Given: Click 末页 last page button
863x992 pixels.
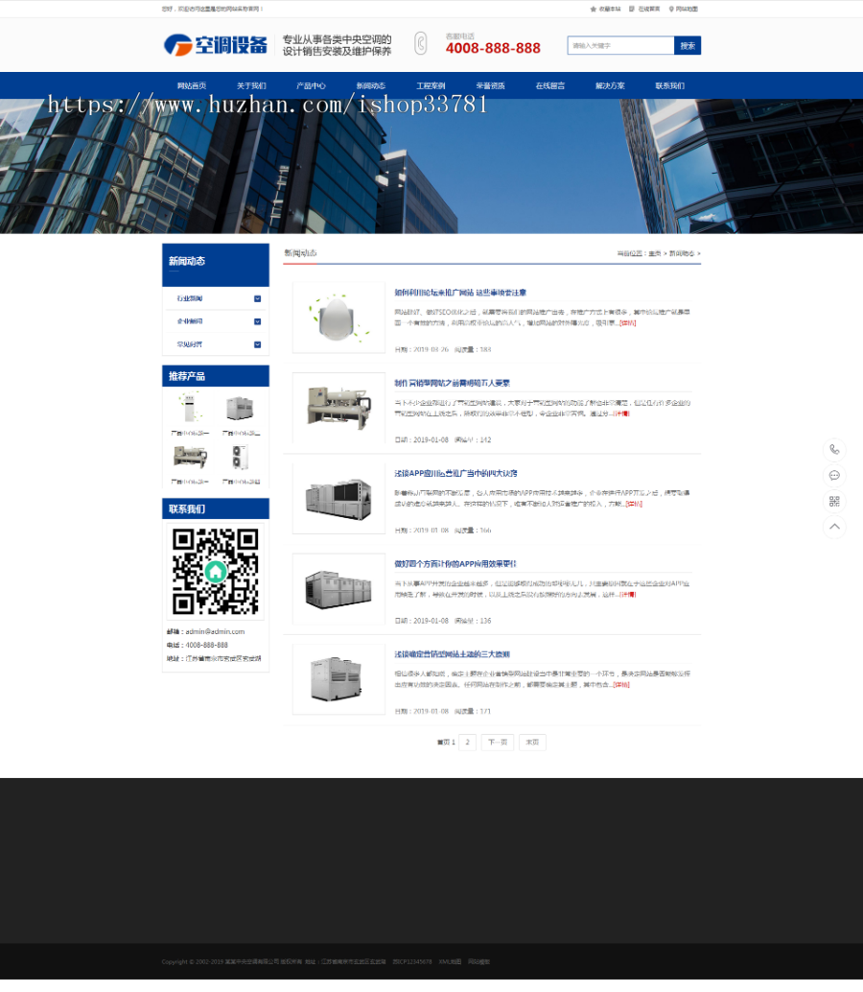Looking at the screenshot, I should pyautogui.click(x=532, y=743).
